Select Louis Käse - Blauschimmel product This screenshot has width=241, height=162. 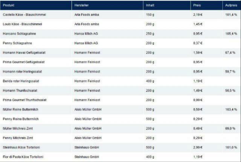click(22, 24)
